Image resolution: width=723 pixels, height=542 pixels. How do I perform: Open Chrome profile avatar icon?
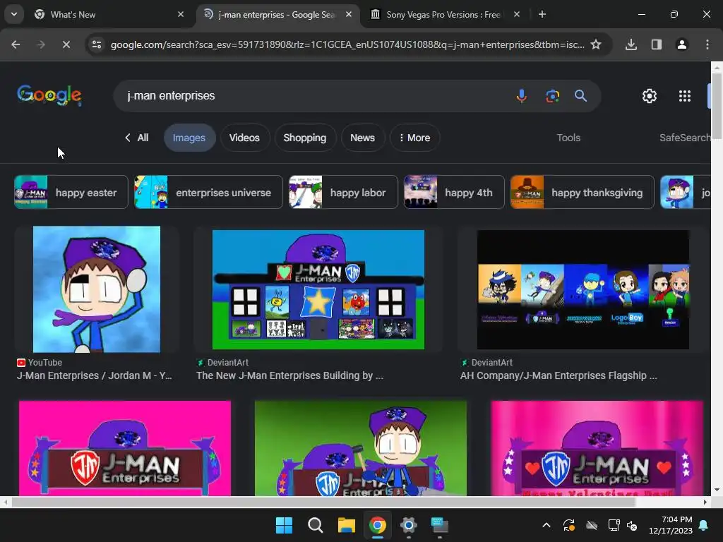(x=681, y=44)
